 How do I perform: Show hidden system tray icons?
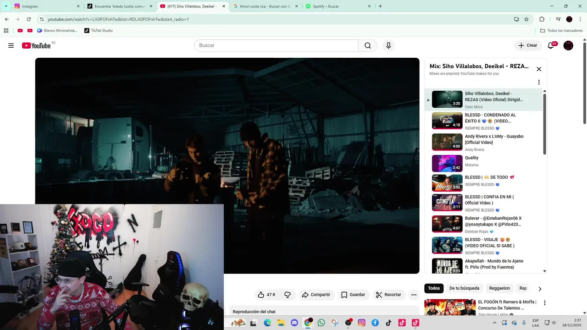[x=494, y=323]
